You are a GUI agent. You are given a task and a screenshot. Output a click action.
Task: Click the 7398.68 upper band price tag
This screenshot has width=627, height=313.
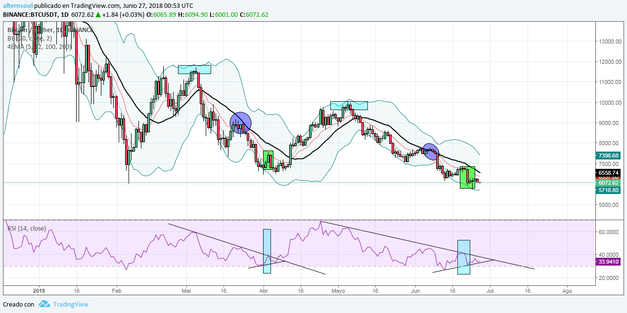point(608,156)
